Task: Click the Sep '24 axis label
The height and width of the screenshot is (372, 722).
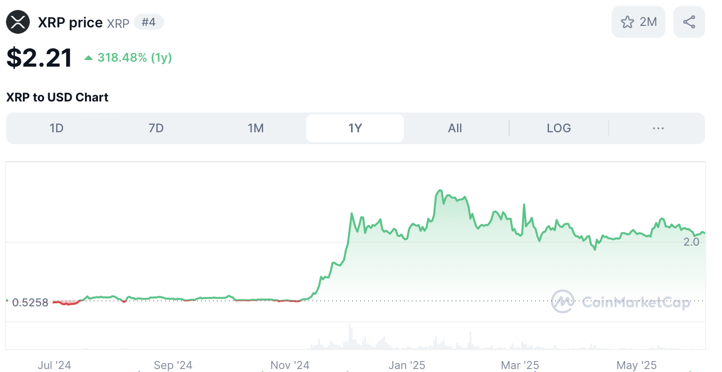Action: pos(173,365)
